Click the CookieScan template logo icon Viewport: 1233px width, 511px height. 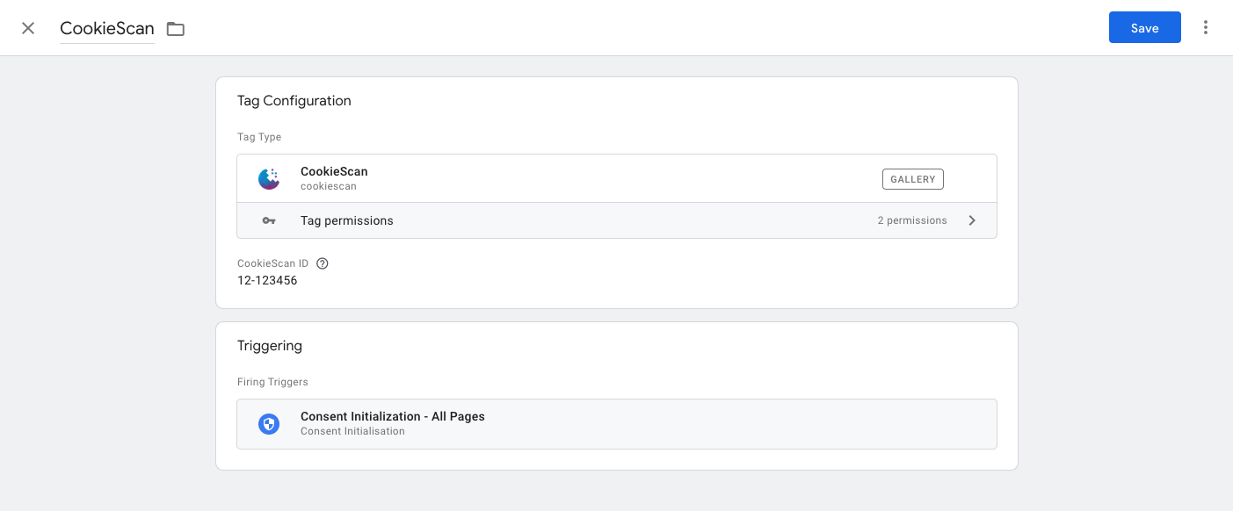[x=269, y=178]
